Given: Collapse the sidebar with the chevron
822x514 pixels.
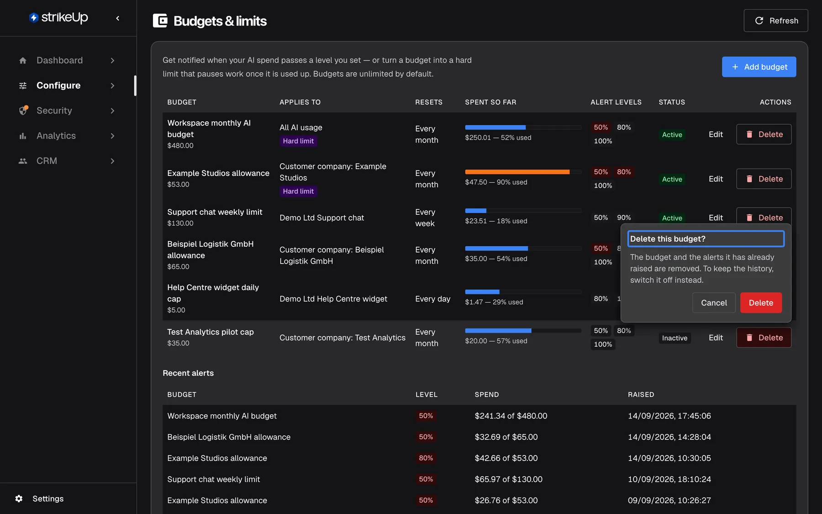Looking at the screenshot, I should tap(118, 18).
